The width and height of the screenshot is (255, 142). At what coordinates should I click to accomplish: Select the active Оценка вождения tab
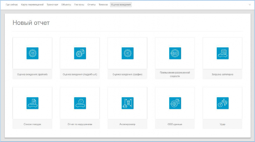pyautogui.click(x=121, y=5)
